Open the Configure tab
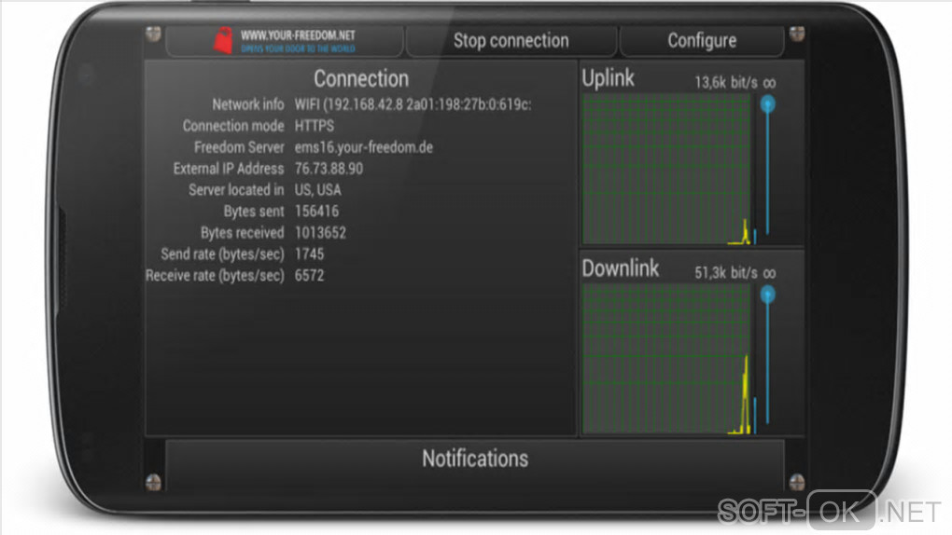The width and height of the screenshot is (952, 535). [702, 41]
